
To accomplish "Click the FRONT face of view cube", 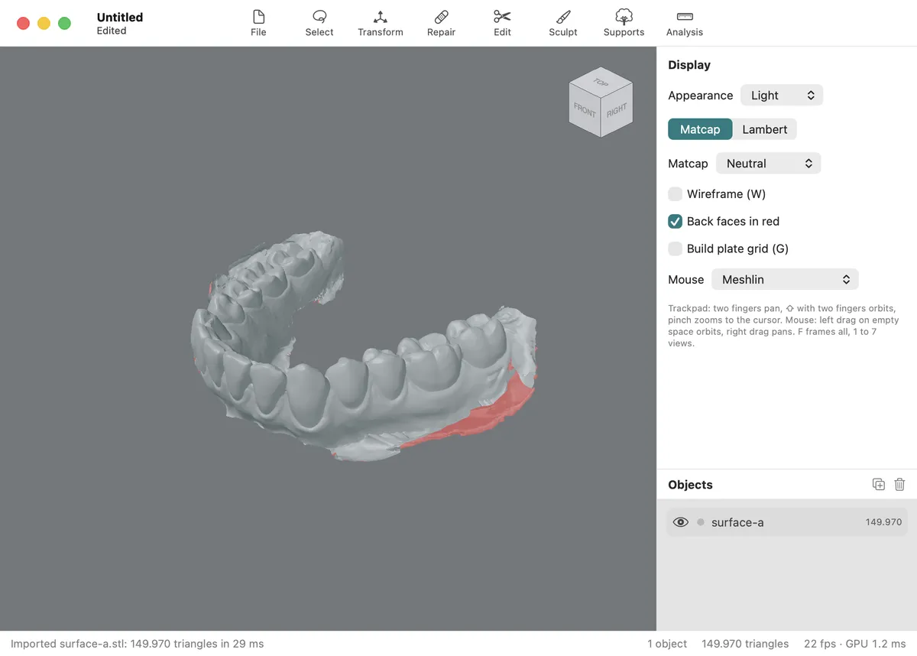I will pyautogui.click(x=585, y=110).
